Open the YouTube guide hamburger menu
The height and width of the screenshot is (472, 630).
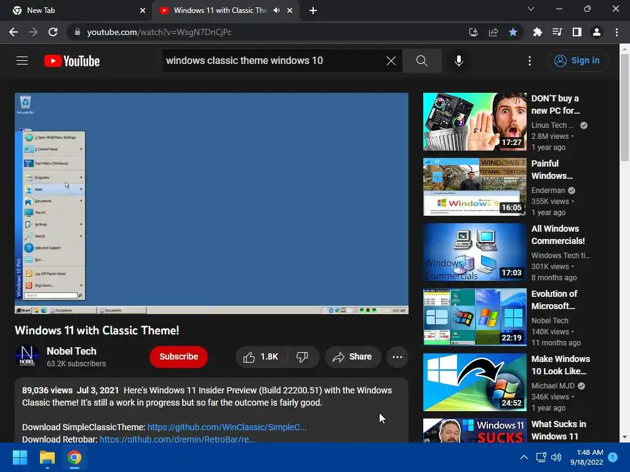point(22,61)
